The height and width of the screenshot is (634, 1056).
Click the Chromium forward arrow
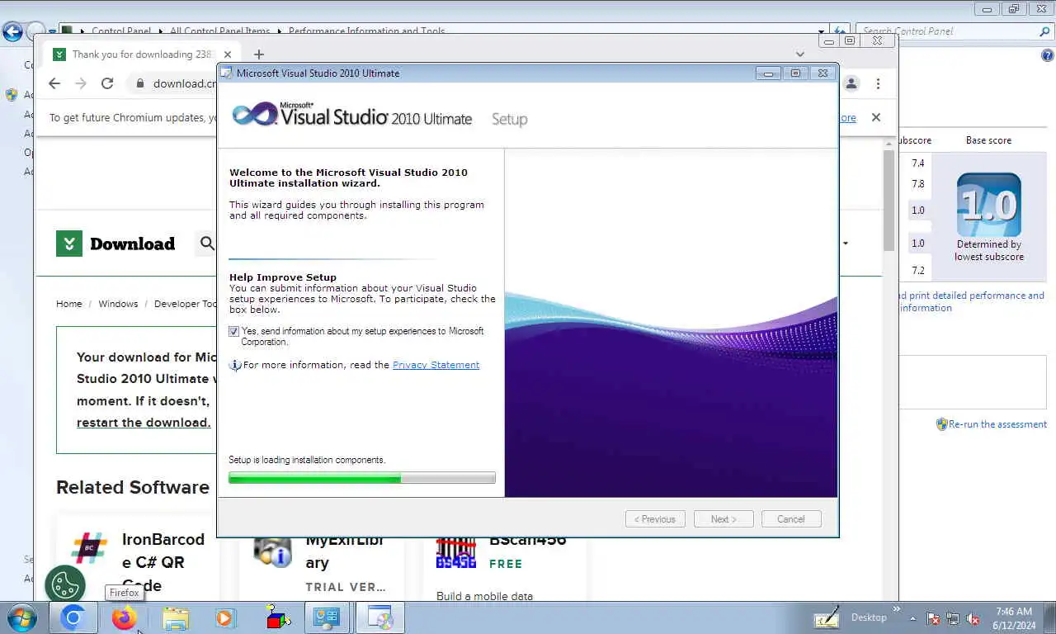(81, 83)
